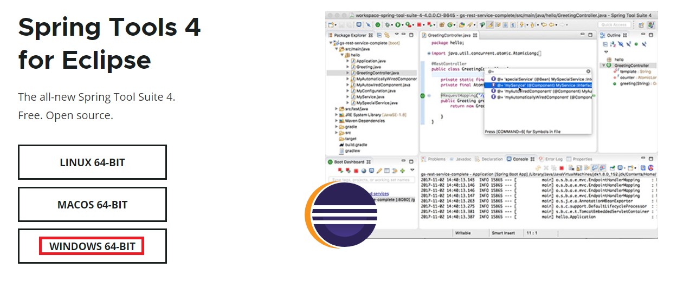This screenshot has height=281, width=677.
Task: Click Collapse All icon in Package Explorer
Action: coord(381,35)
